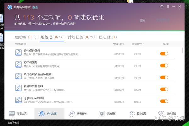
Task: Click the wrench icon for QQ帐号保护服务
Action: coord(19,100)
